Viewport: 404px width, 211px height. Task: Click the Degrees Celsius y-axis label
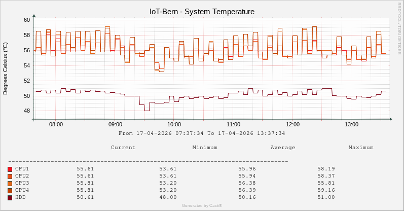6,68
